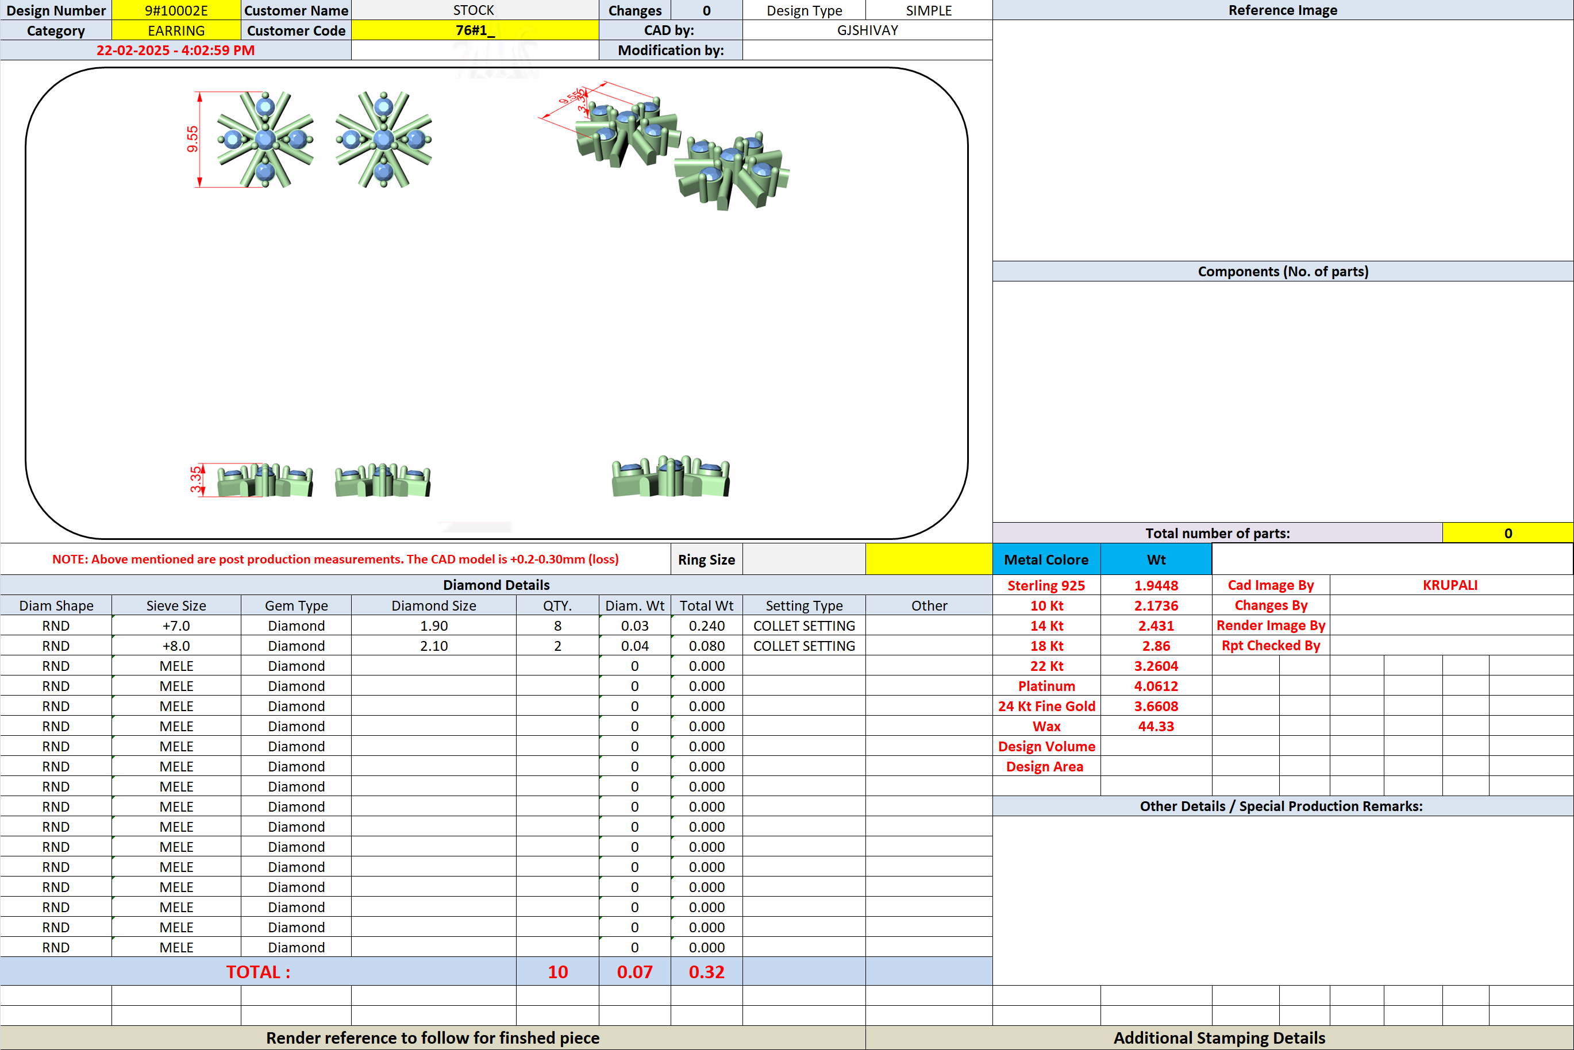Viewport: 1574px width, 1050px height.
Task: Click the blue Wt header cell
Action: [1156, 559]
